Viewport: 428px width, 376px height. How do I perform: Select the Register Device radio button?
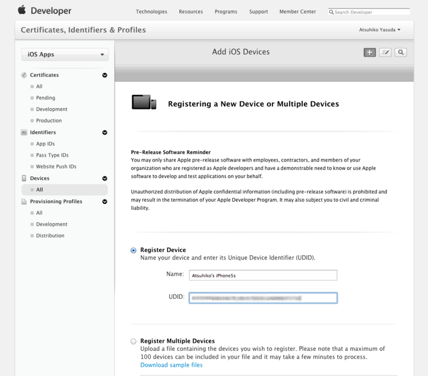click(x=133, y=250)
